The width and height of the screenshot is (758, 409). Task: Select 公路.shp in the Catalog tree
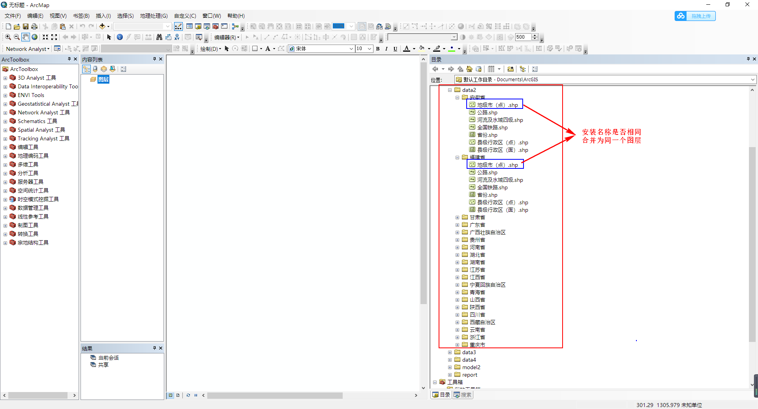[x=488, y=112]
